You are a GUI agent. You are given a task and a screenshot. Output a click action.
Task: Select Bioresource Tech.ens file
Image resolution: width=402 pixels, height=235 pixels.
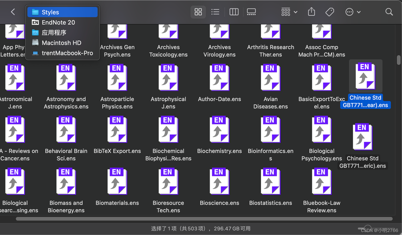click(x=168, y=191)
